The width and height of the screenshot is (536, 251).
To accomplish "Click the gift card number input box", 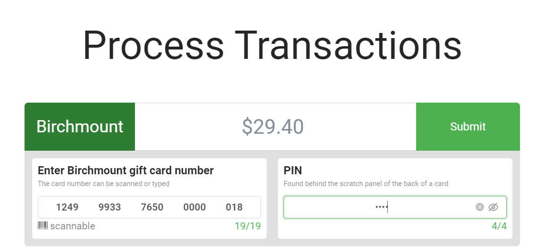I will [x=149, y=207].
